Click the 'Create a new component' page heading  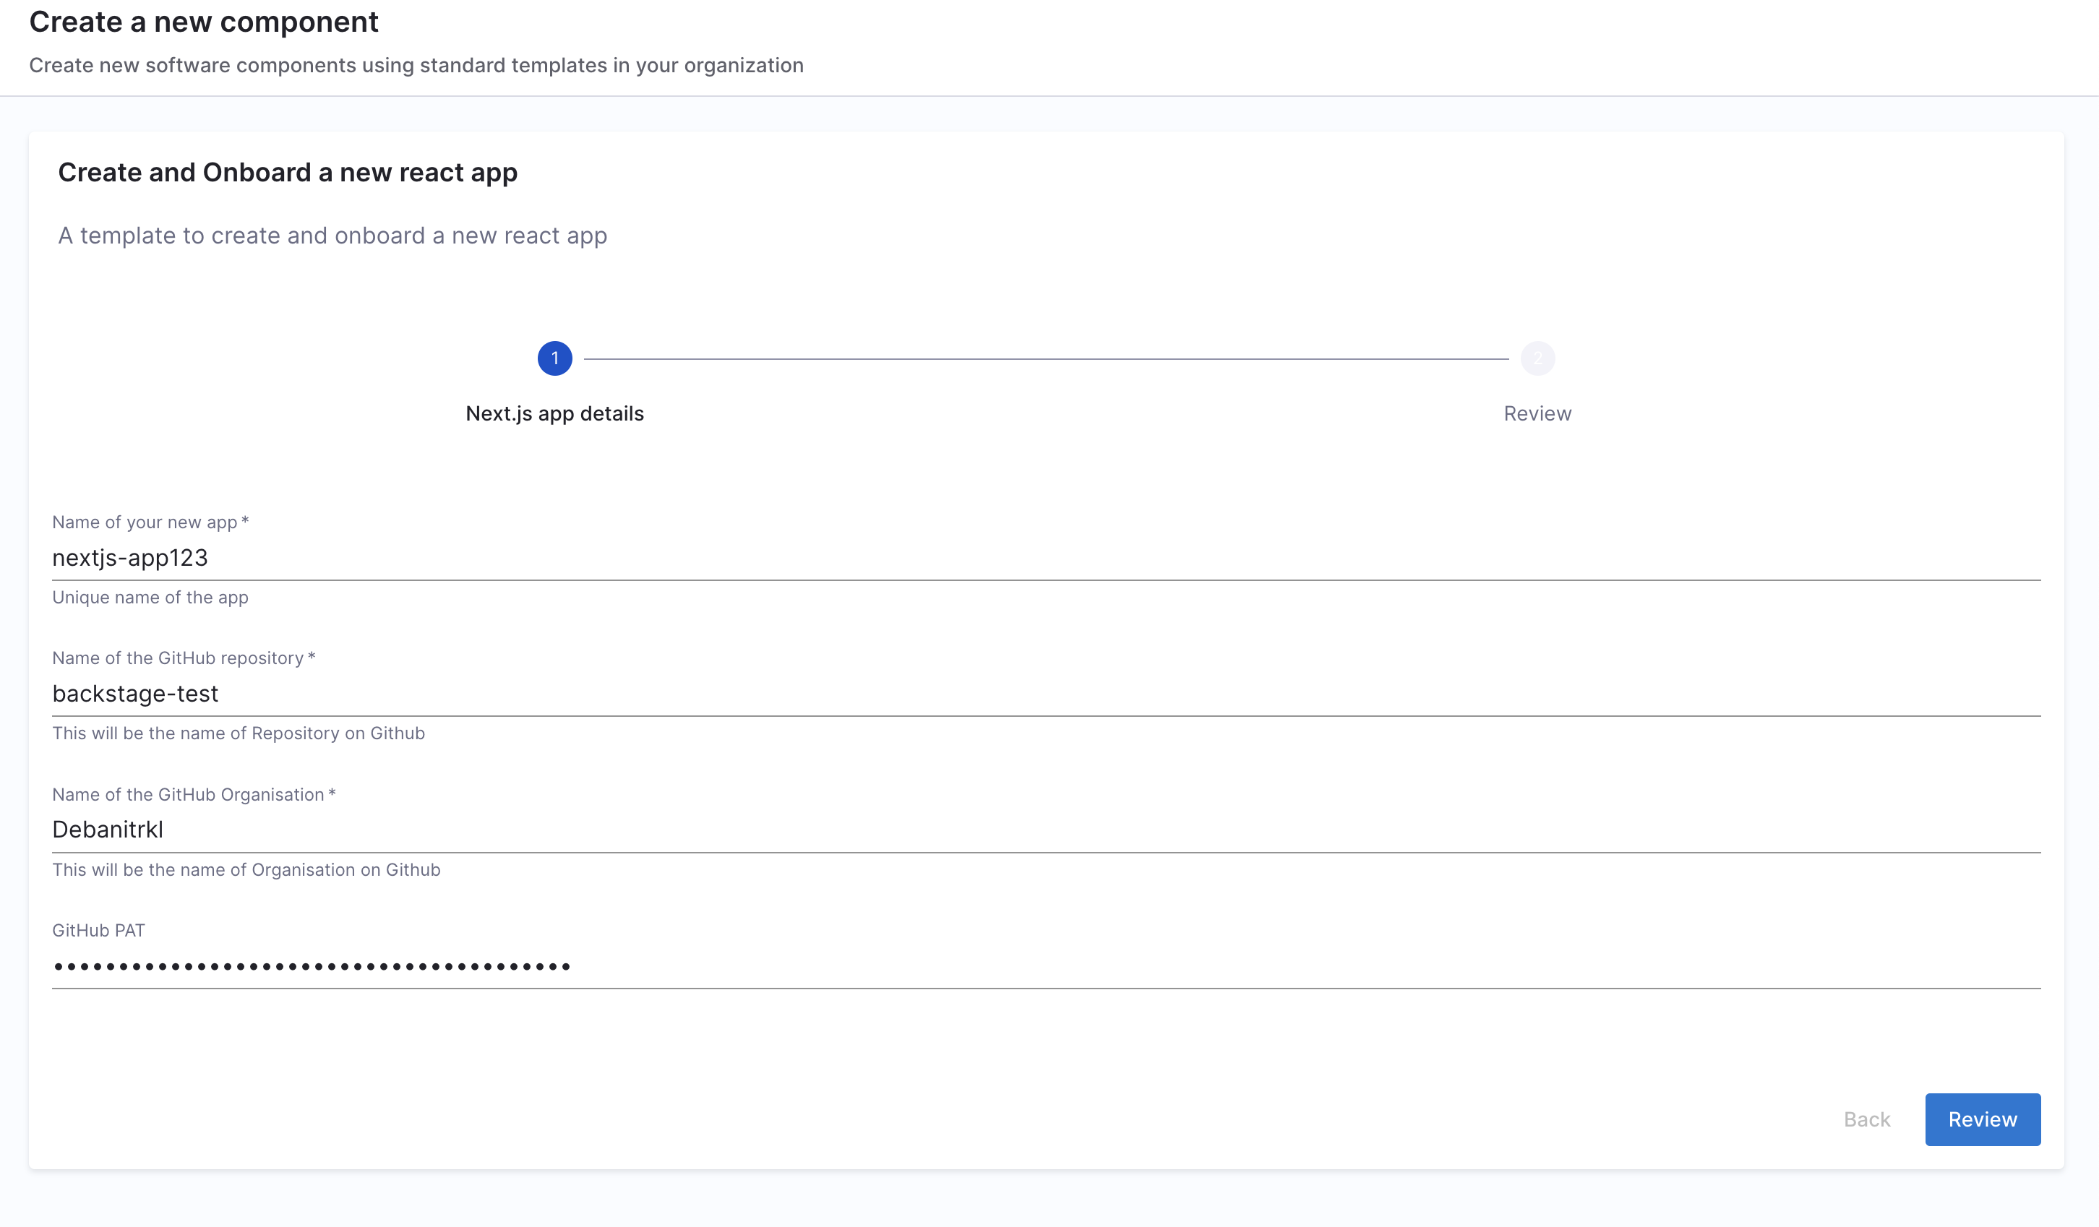204,22
